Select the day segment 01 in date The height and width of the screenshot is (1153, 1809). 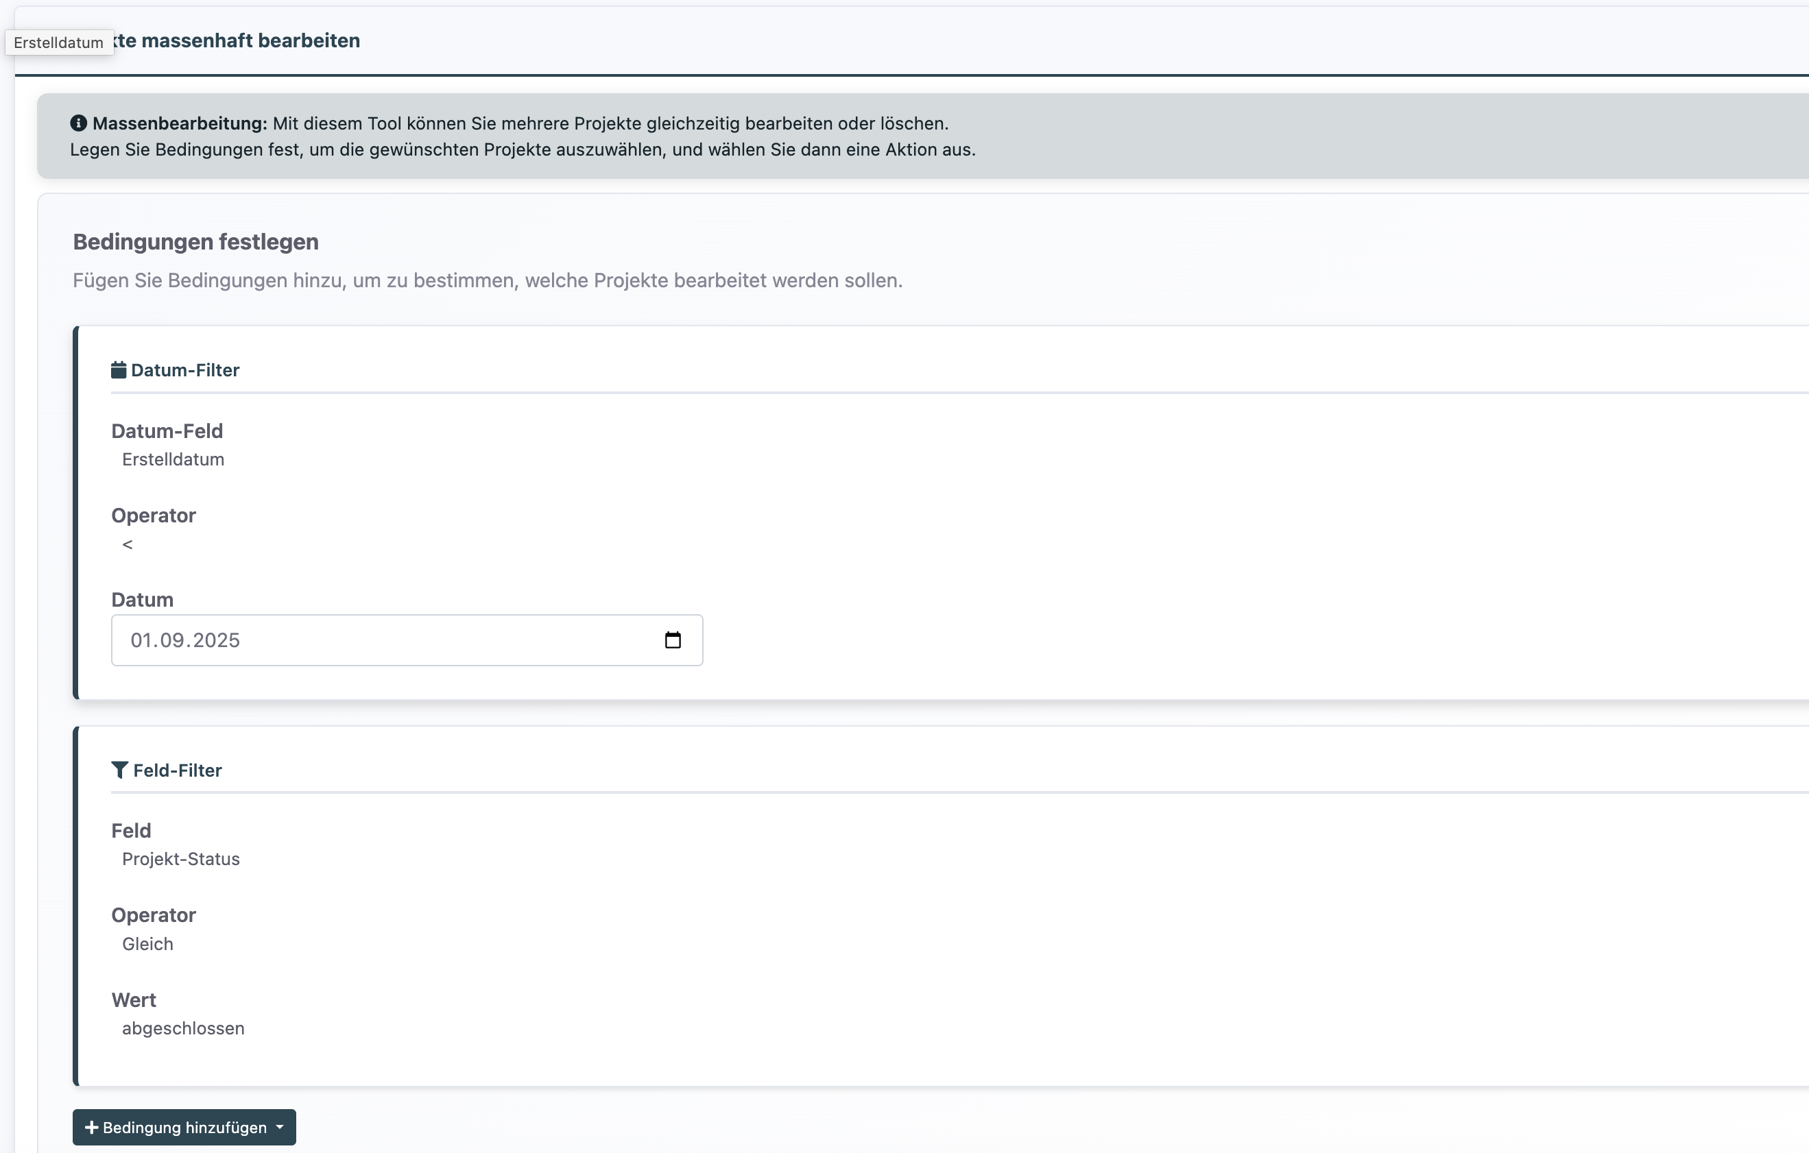[140, 640]
